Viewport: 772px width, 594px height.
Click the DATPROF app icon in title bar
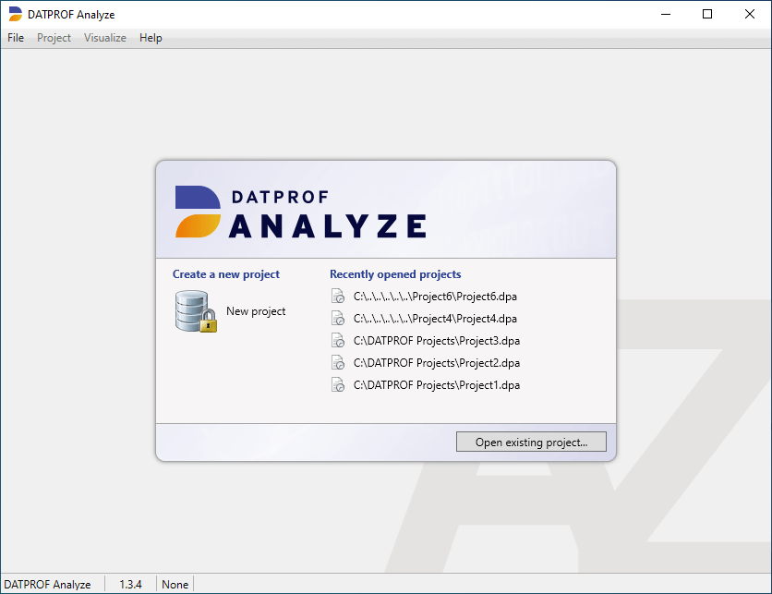(15, 14)
